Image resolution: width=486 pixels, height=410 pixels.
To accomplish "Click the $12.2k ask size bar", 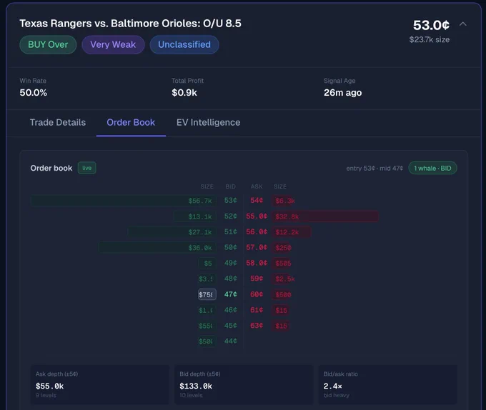I will [x=292, y=232].
